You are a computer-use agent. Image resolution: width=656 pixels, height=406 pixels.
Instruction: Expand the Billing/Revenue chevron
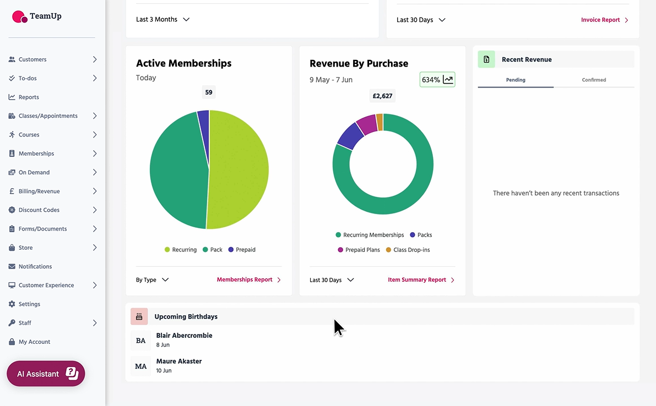[x=95, y=191]
